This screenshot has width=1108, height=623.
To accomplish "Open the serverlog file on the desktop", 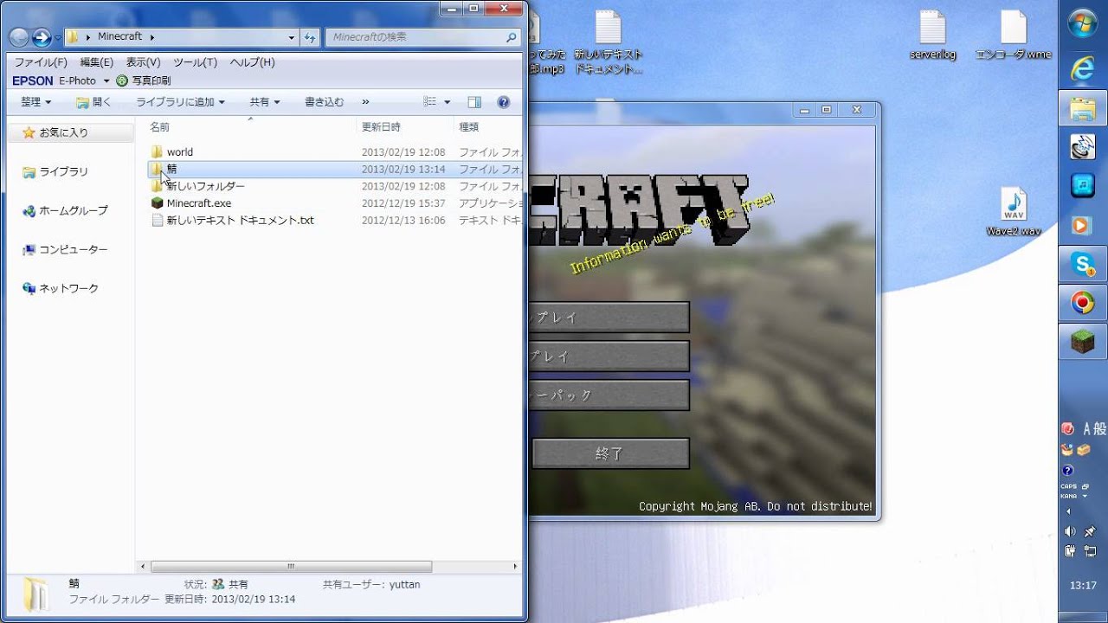I will 932,35.
